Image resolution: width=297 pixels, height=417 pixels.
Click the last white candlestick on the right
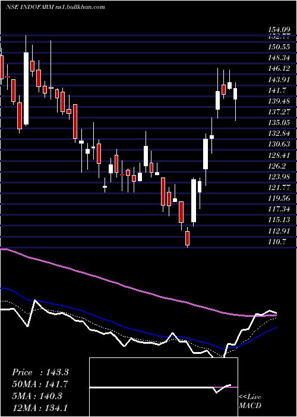[235, 94]
